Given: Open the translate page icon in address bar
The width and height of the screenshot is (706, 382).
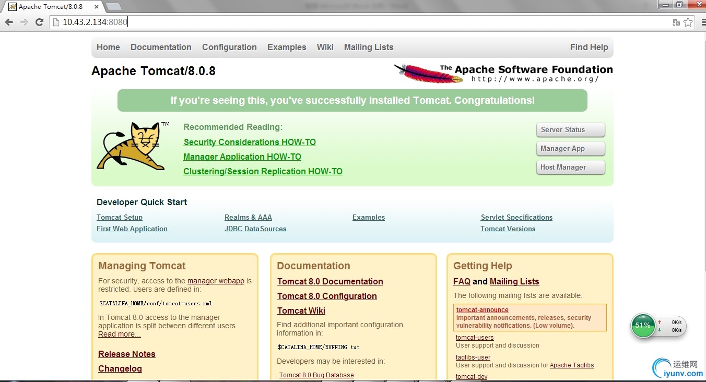Looking at the screenshot, I should 676,22.
